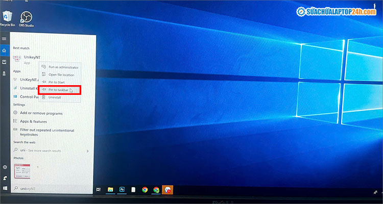
Task: Select Pin to Start
Action: (60, 82)
